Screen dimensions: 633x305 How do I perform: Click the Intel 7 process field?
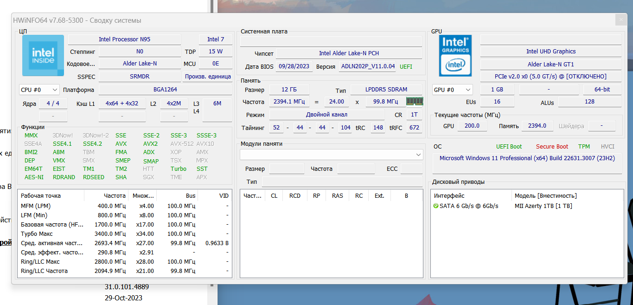tap(216, 39)
